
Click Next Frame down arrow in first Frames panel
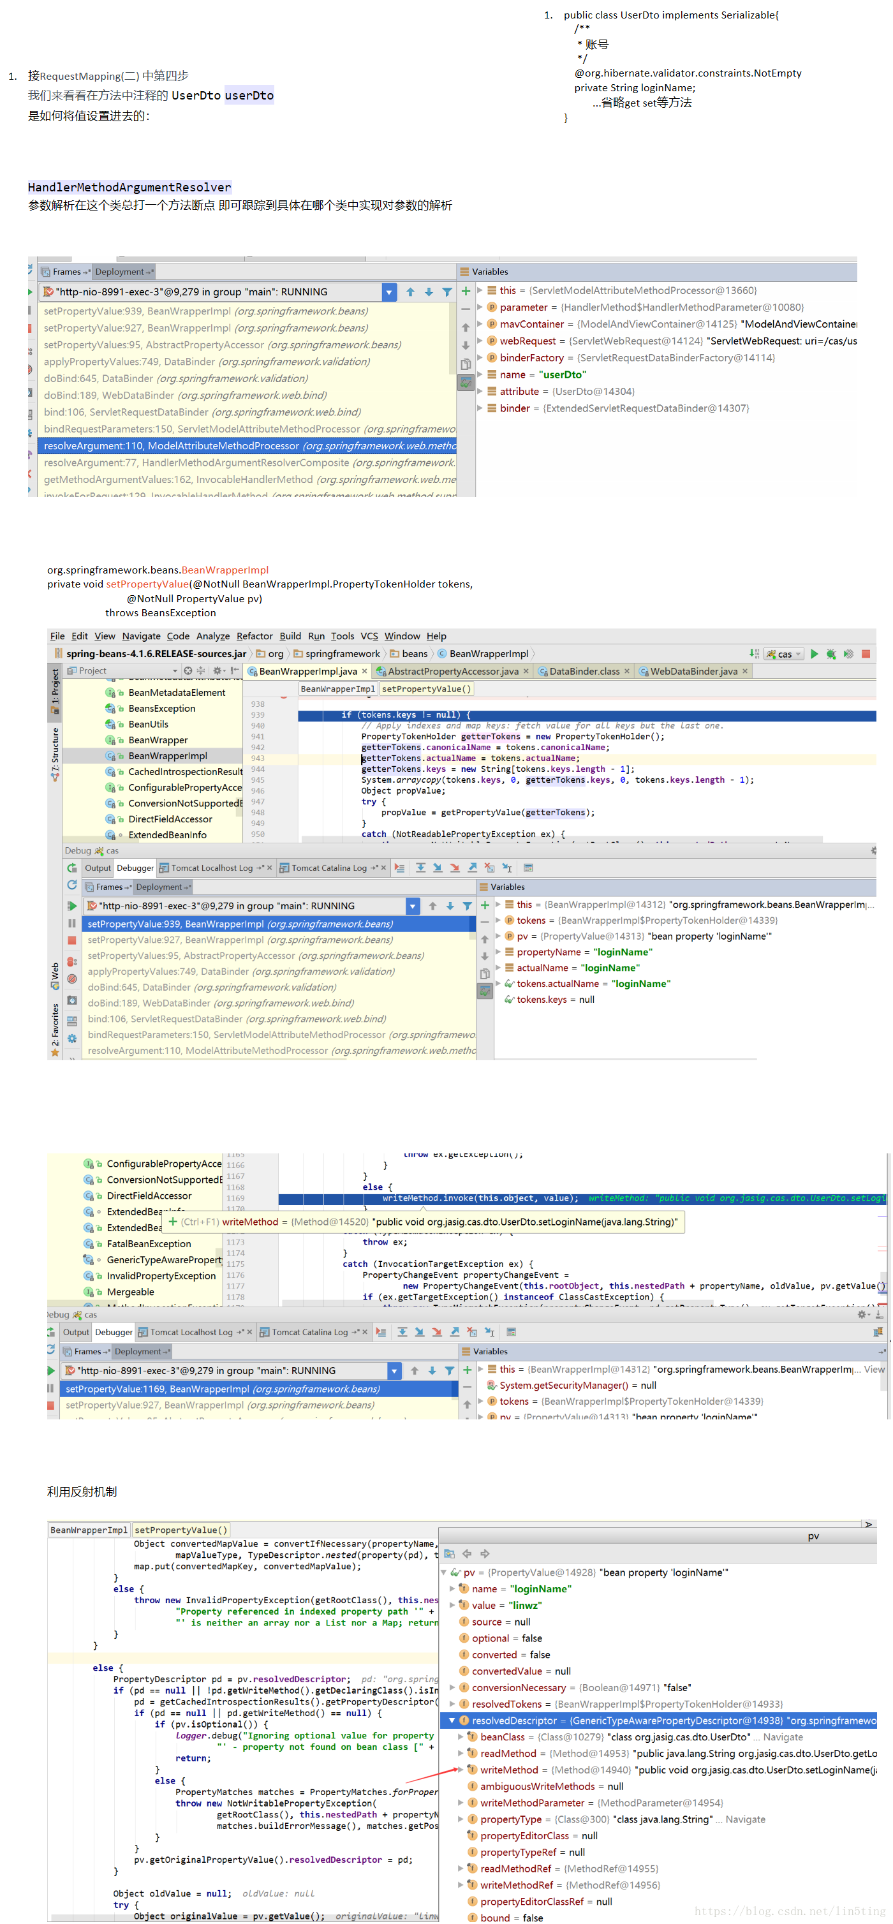click(429, 292)
